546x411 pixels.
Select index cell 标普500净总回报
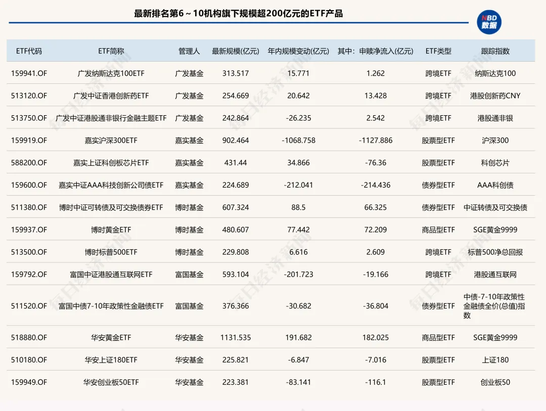(x=495, y=252)
